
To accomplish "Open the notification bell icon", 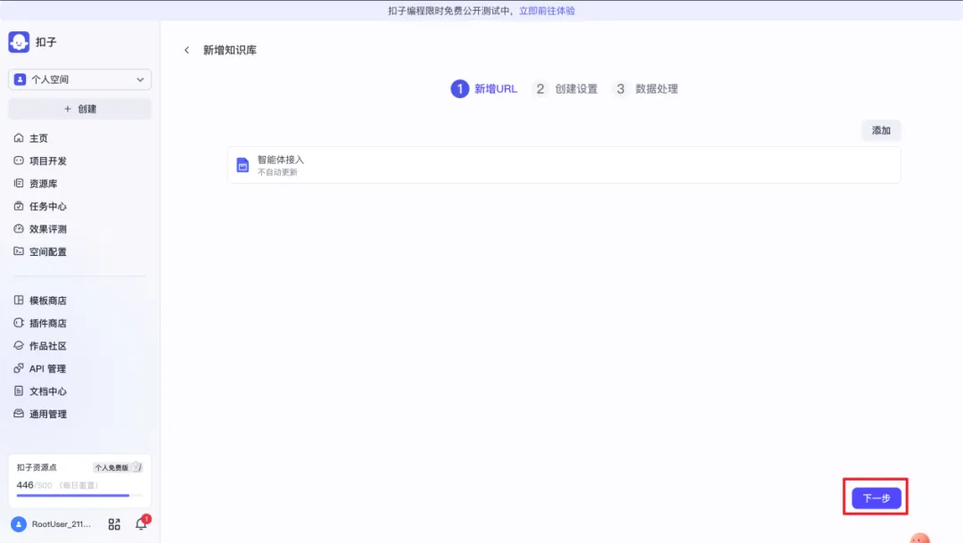I will (141, 523).
